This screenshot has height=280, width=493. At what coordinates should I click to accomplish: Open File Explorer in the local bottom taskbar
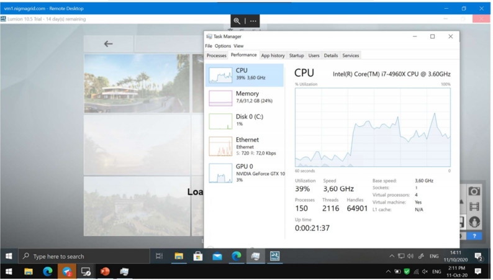coord(29,272)
